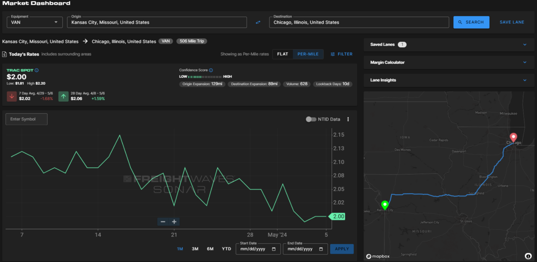This screenshot has height=262, width=537.
Task: Select the 3M time range
Action: tap(195, 249)
